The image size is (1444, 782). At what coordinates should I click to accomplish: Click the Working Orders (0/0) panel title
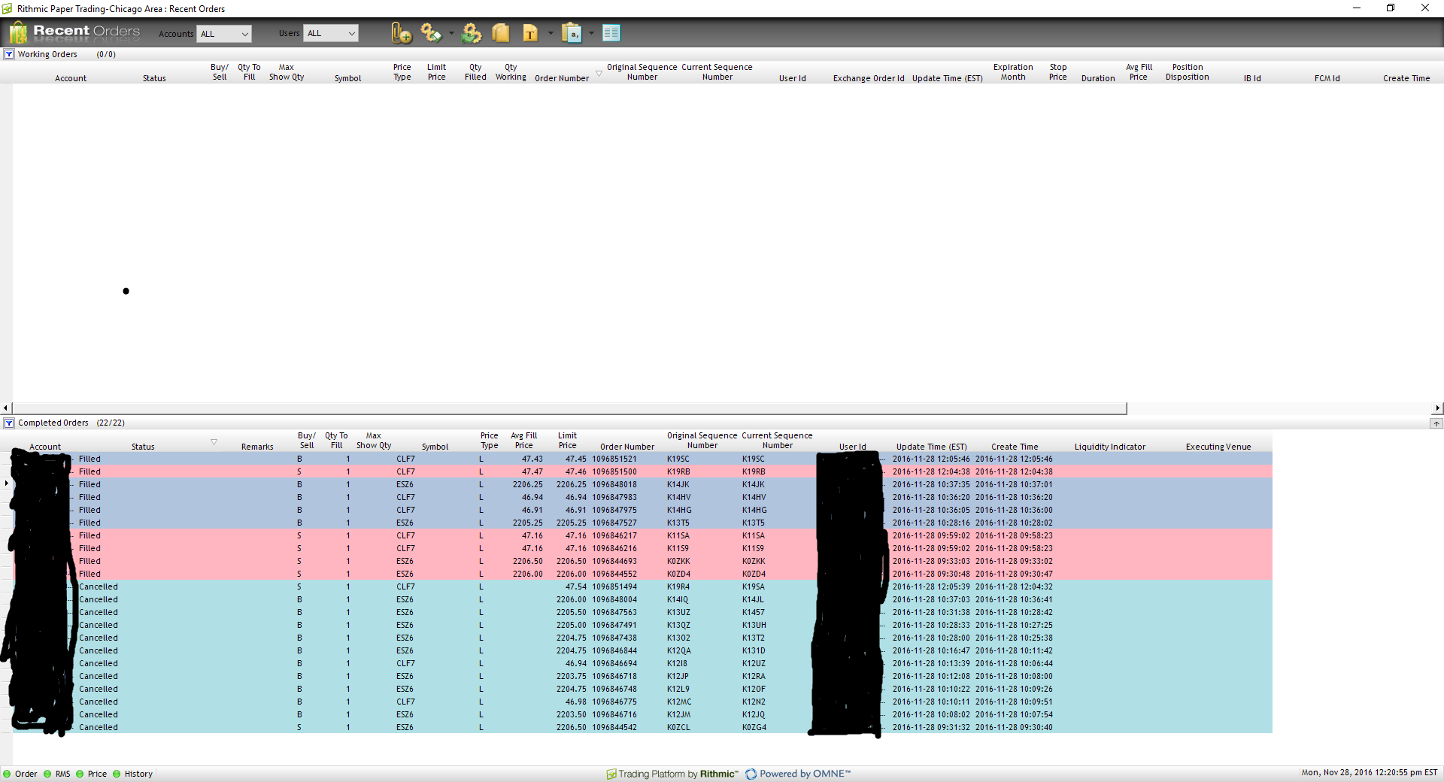tap(67, 54)
